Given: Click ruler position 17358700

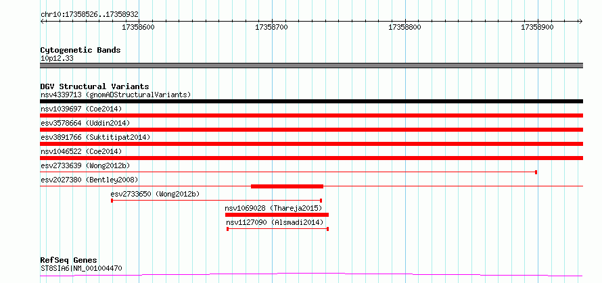Looking at the screenshot, I should pyautogui.click(x=271, y=27).
